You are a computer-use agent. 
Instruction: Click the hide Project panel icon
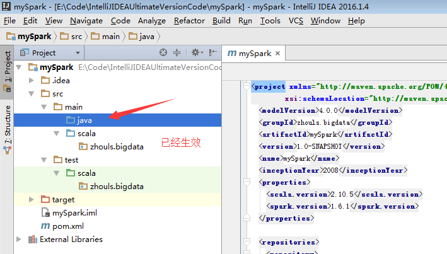click(x=212, y=52)
